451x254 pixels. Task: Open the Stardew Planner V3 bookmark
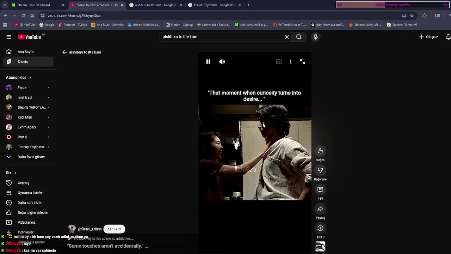pyautogui.click(x=402, y=25)
